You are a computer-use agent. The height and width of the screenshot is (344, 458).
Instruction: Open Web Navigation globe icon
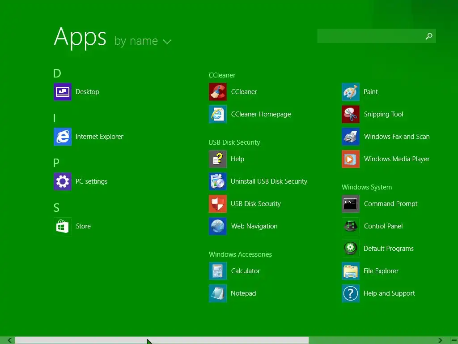coord(218,226)
